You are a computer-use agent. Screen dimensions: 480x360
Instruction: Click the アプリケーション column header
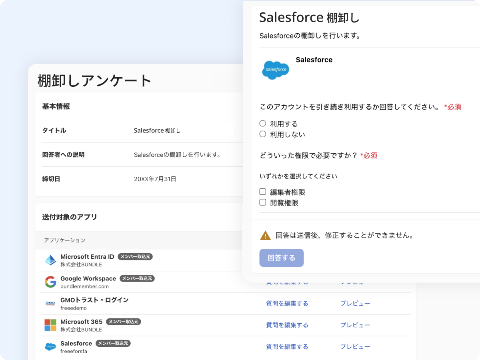[x=64, y=240]
